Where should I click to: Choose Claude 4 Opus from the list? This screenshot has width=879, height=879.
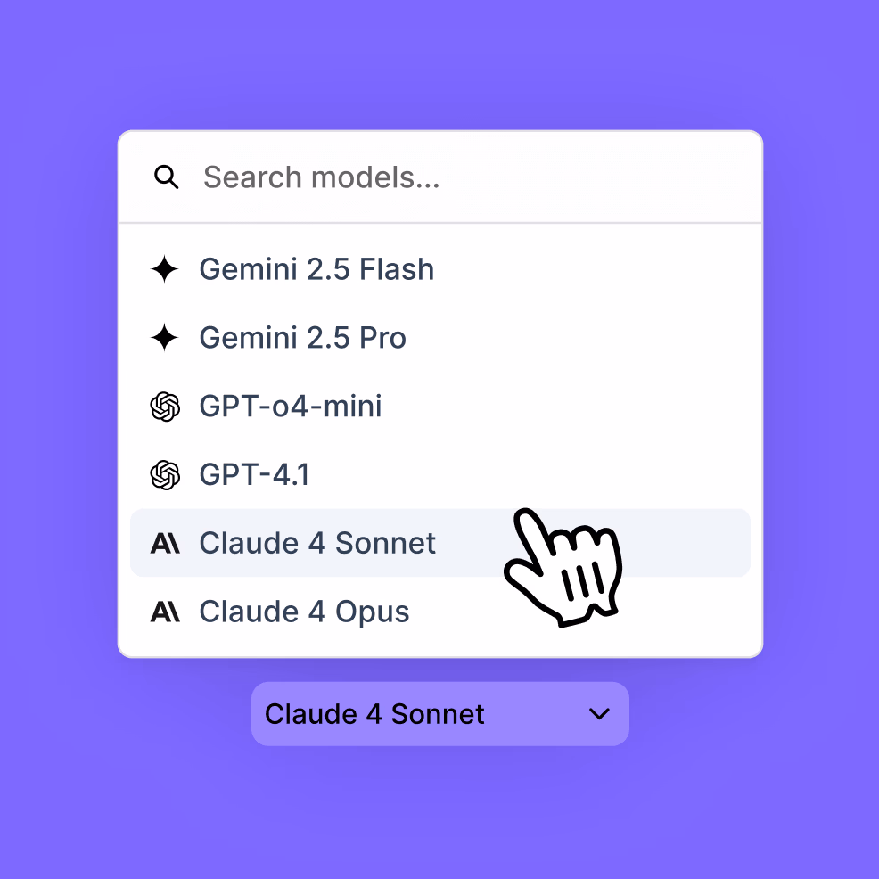[304, 612]
